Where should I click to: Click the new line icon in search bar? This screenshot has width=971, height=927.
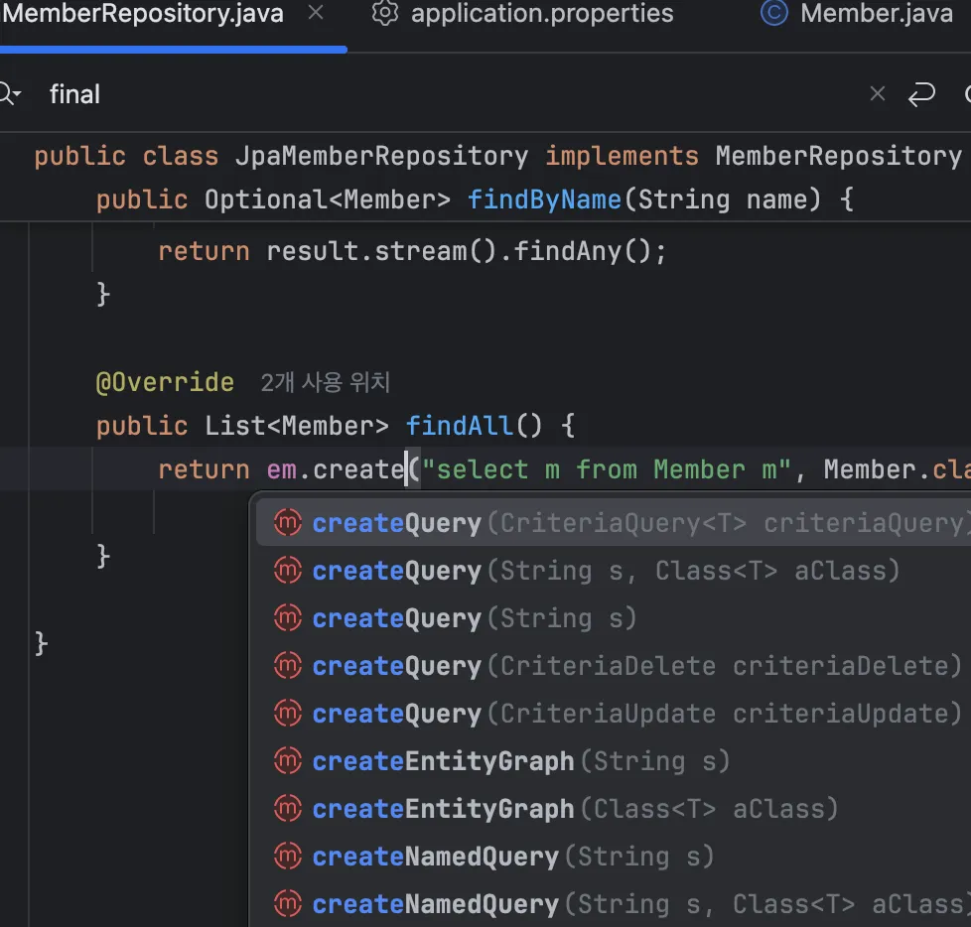(920, 94)
